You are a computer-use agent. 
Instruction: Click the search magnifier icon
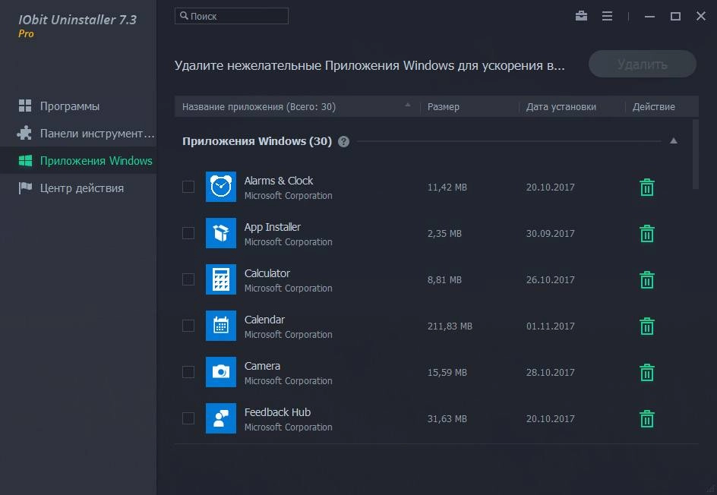[184, 15]
